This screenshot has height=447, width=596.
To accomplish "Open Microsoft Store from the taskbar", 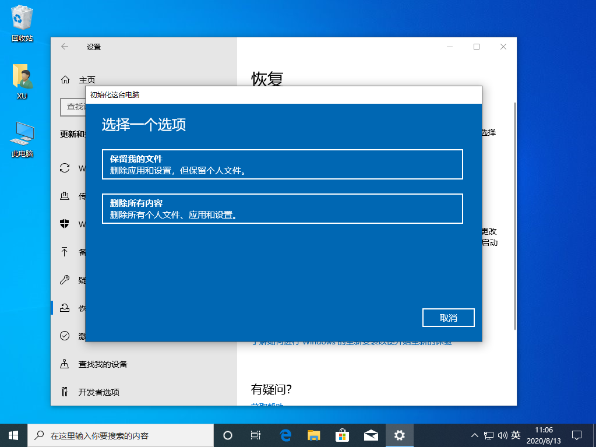I will point(343,434).
